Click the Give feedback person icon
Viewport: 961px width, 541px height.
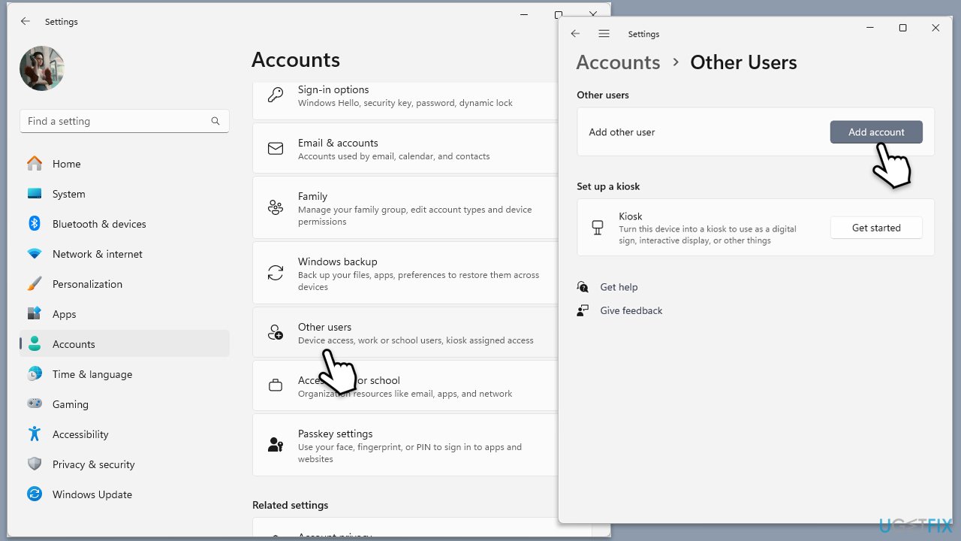tap(583, 310)
